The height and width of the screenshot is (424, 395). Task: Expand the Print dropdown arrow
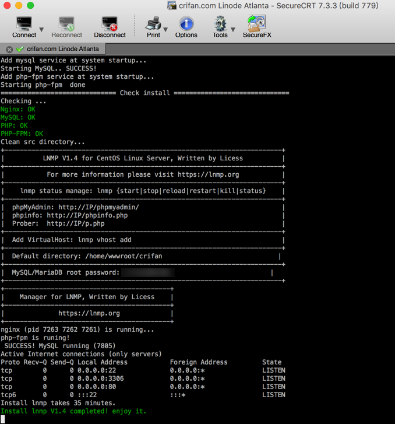[x=165, y=29]
